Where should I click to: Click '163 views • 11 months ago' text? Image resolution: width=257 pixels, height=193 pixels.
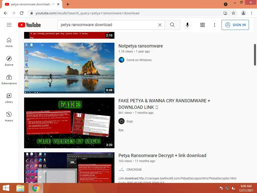(137, 161)
